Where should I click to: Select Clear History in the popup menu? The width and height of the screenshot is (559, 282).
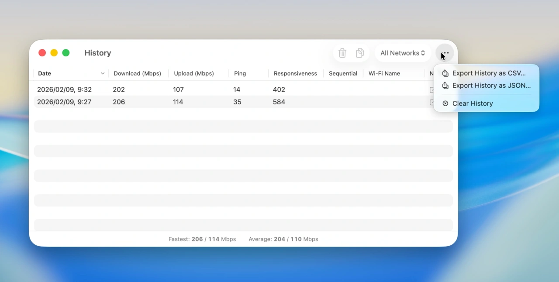pos(473,103)
